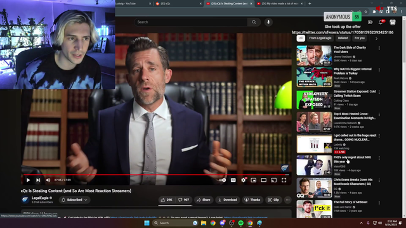Image resolution: width=406 pixels, height=228 pixels.
Task: Send a Thanks to the creator
Action: pos(252,200)
